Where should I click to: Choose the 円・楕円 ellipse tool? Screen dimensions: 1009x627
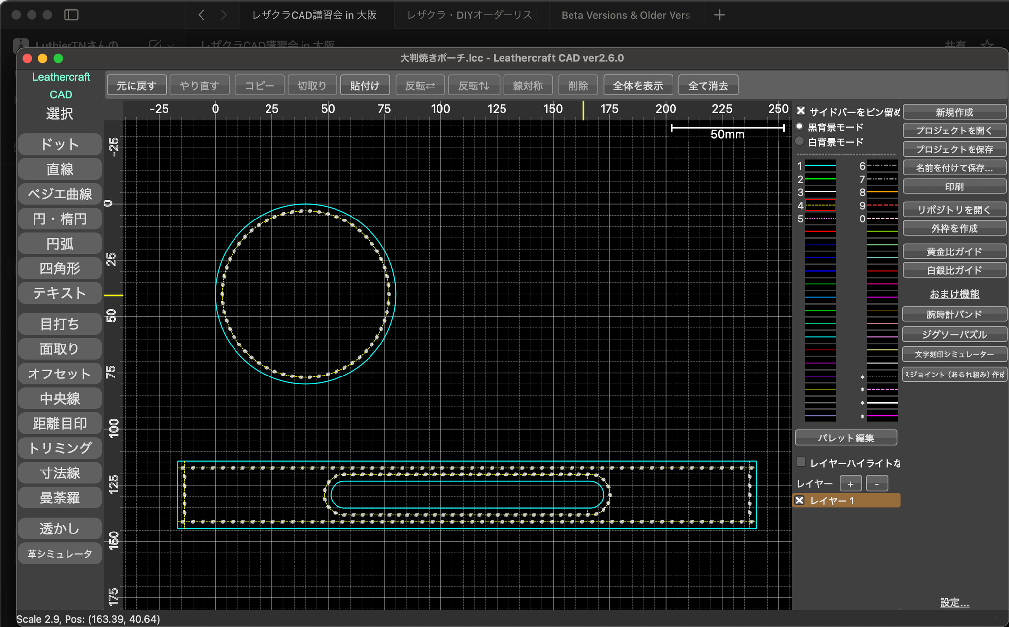coord(60,219)
